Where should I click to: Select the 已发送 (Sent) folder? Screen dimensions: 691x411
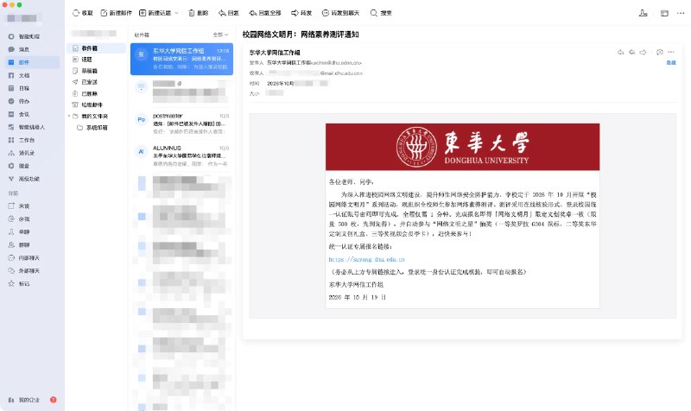[96, 82]
